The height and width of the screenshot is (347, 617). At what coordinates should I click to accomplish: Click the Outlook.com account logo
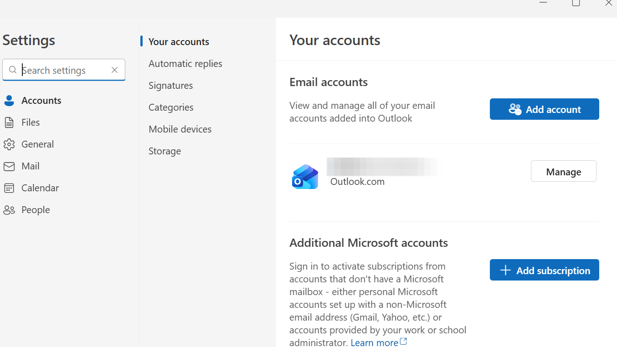(305, 177)
